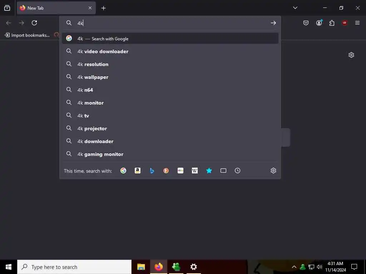This screenshot has height=274, width=366.
Task: Select the New Tab tab
Action: (56, 8)
